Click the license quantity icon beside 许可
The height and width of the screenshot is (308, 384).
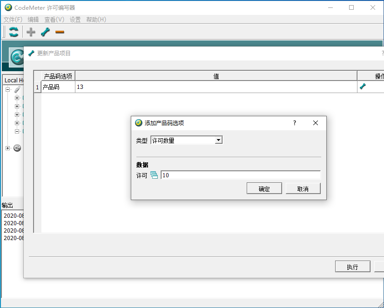pyautogui.click(x=154, y=175)
